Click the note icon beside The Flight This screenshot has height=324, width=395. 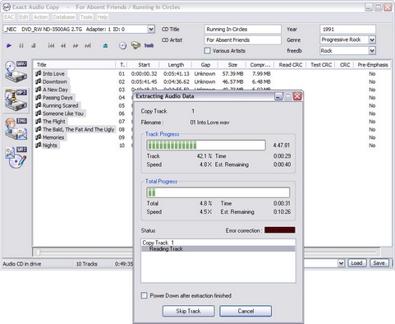click(39, 121)
